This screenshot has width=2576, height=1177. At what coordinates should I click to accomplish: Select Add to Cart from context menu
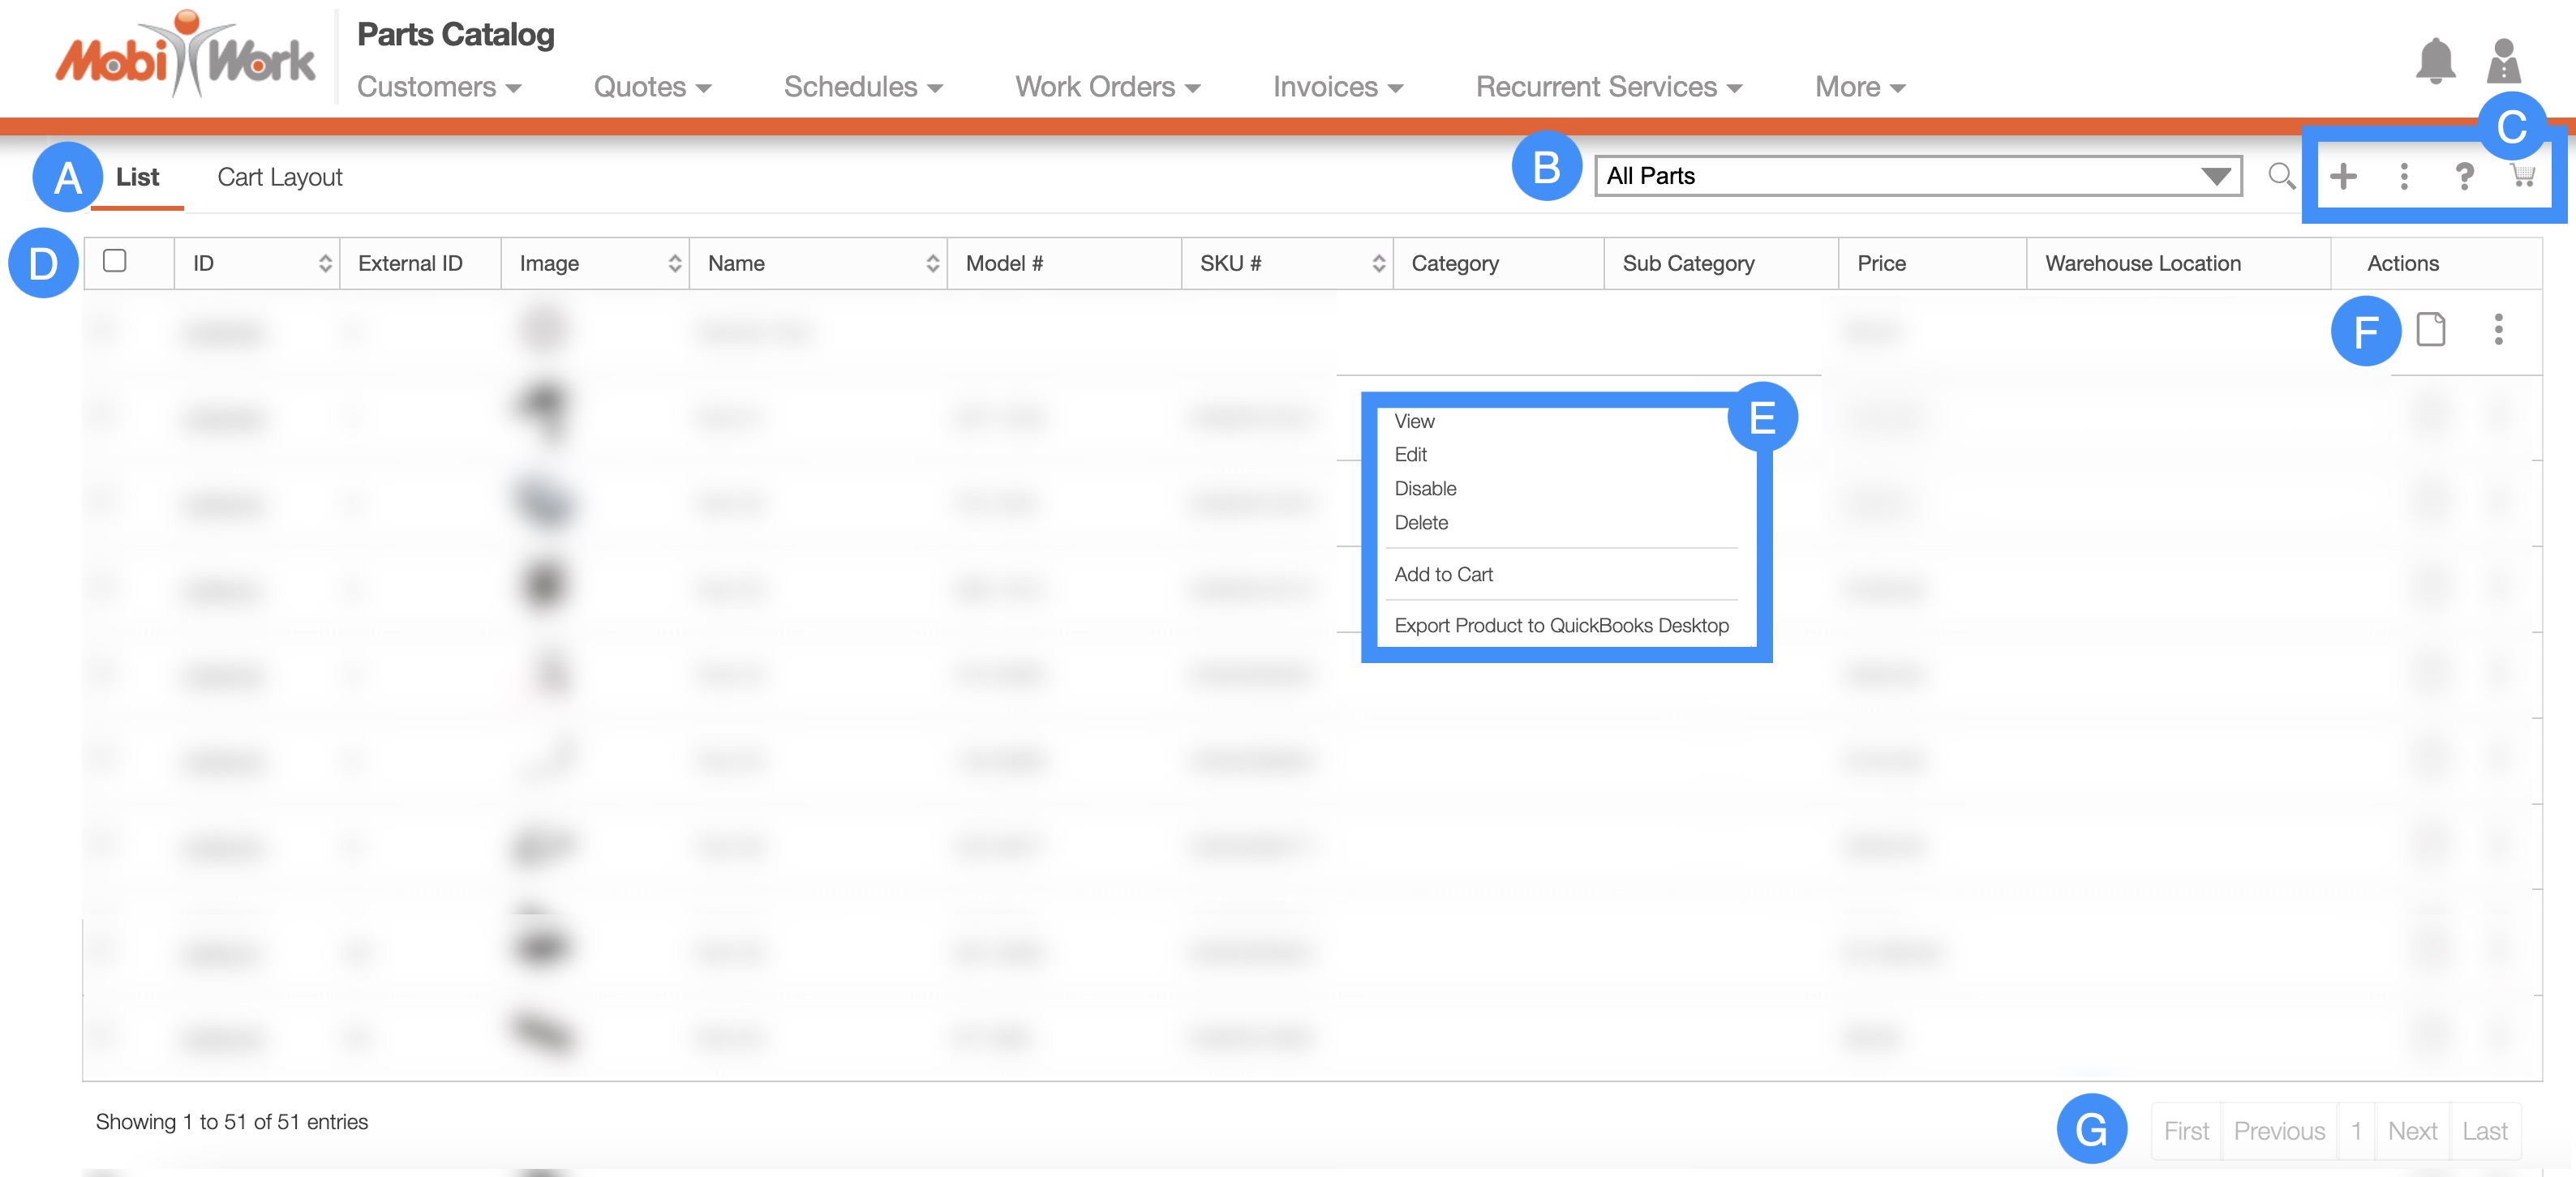(1443, 575)
